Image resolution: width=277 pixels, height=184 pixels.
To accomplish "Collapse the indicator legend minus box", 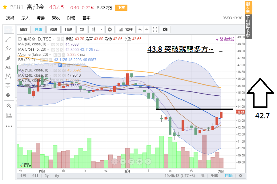I will tap(20, 39).
